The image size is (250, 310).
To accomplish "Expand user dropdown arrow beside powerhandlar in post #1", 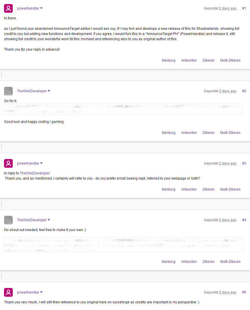I will click(41, 8).
